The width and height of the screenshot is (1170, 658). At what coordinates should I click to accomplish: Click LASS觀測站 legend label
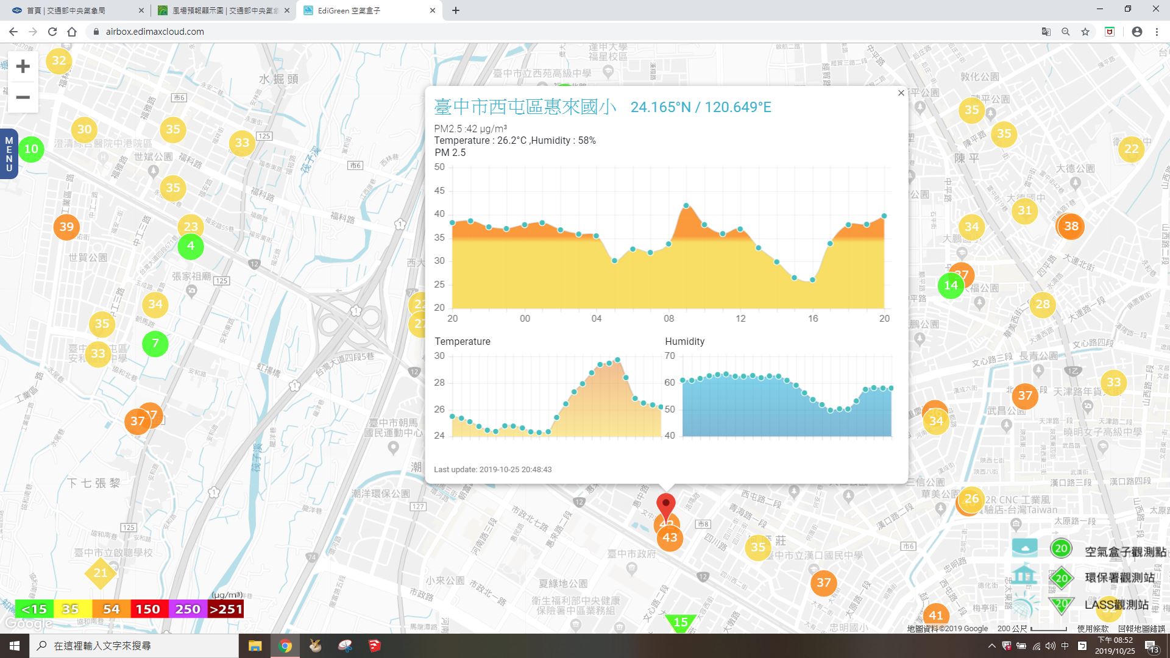1116,604
